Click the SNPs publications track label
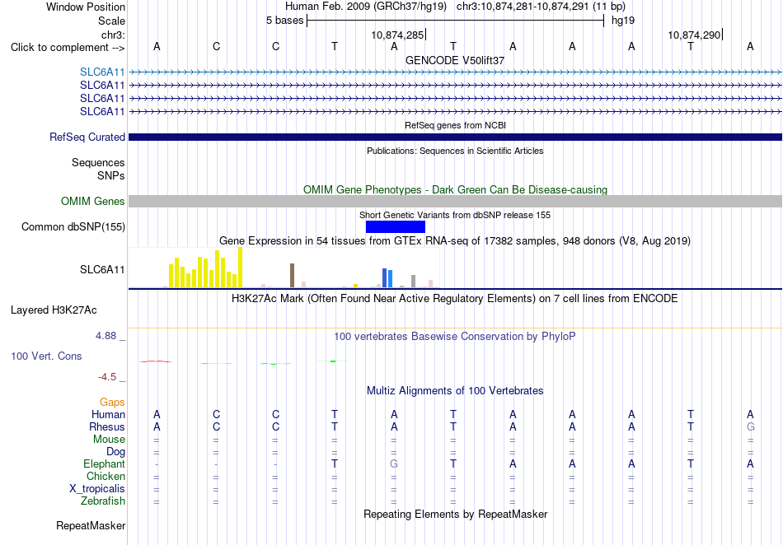Screen dimensions: 783x545 [111, 175]
